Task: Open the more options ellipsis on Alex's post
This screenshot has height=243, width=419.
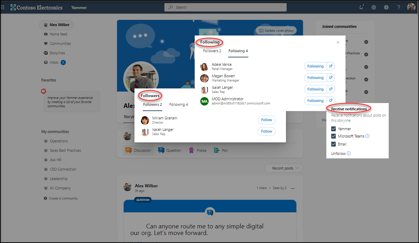Action: pyautogui.click(x=293, y=188)
